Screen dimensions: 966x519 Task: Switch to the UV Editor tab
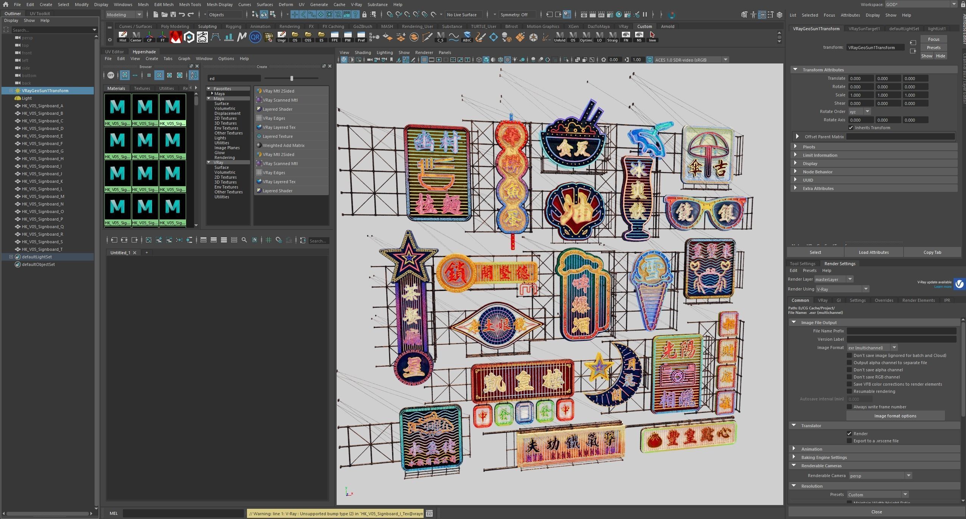(x=114, y=52)
